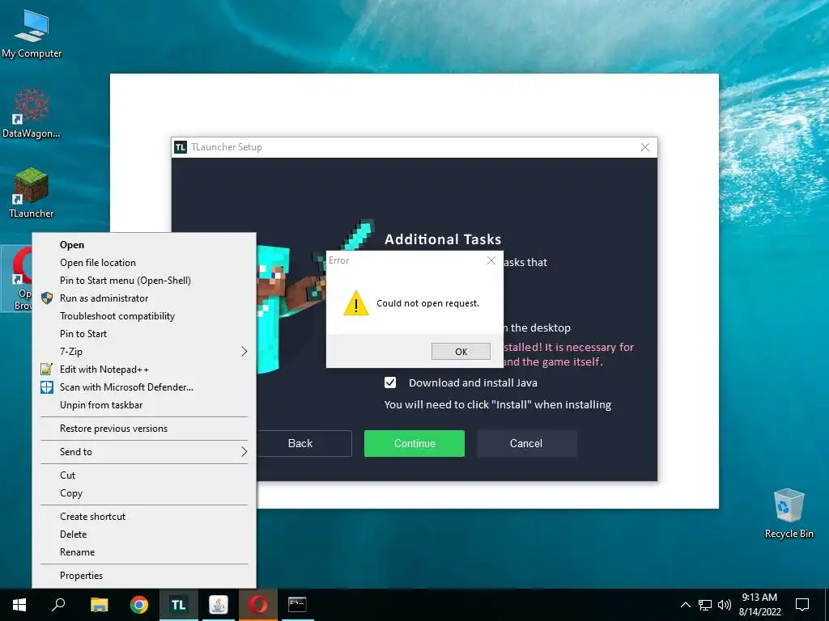Click 'You will need to click Install' text

(x=498, y=405)
